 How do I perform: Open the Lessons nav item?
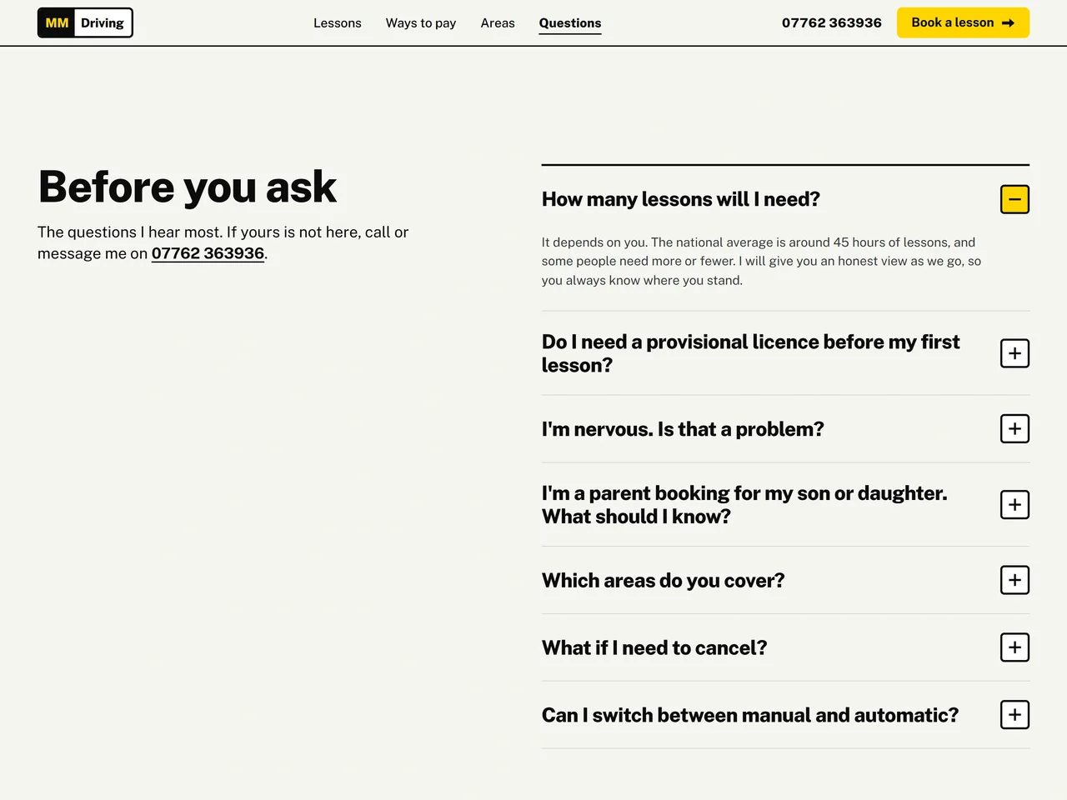pyautogui.click(x=338, y=23)
